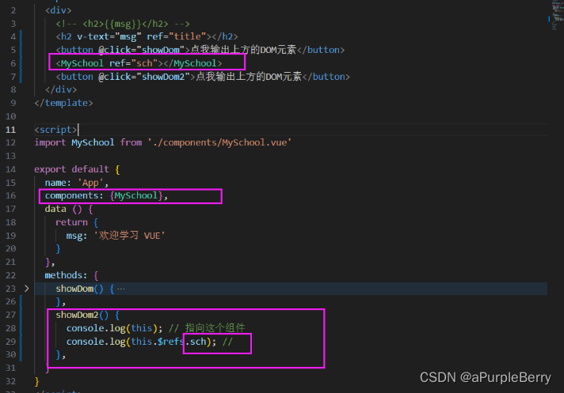Click line number 11 in the gutter

(x=11, y=130)
